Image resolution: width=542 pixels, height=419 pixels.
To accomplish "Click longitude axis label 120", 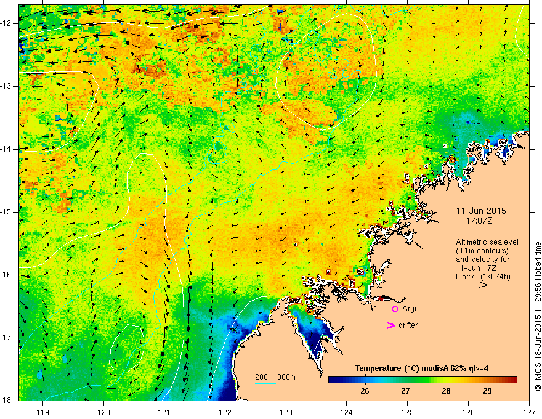I will tap(103, 412).
